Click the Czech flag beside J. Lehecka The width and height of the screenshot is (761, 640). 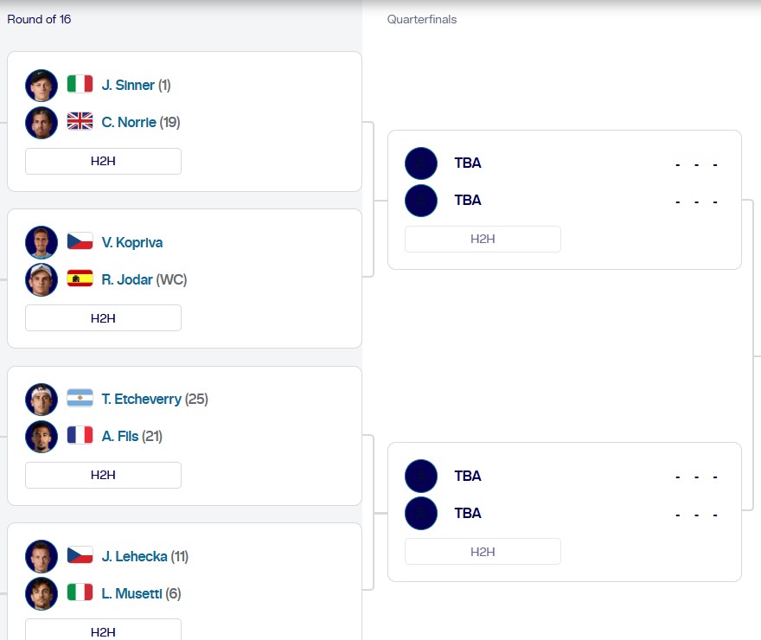click(x=80, y=556)
